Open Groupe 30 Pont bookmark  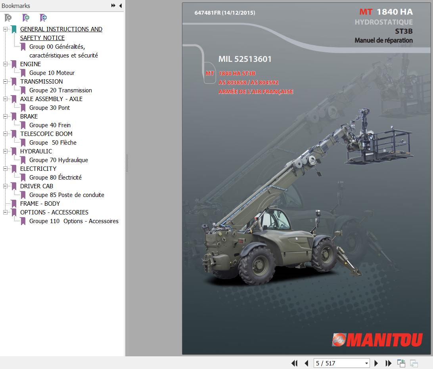tap(50, 108)
